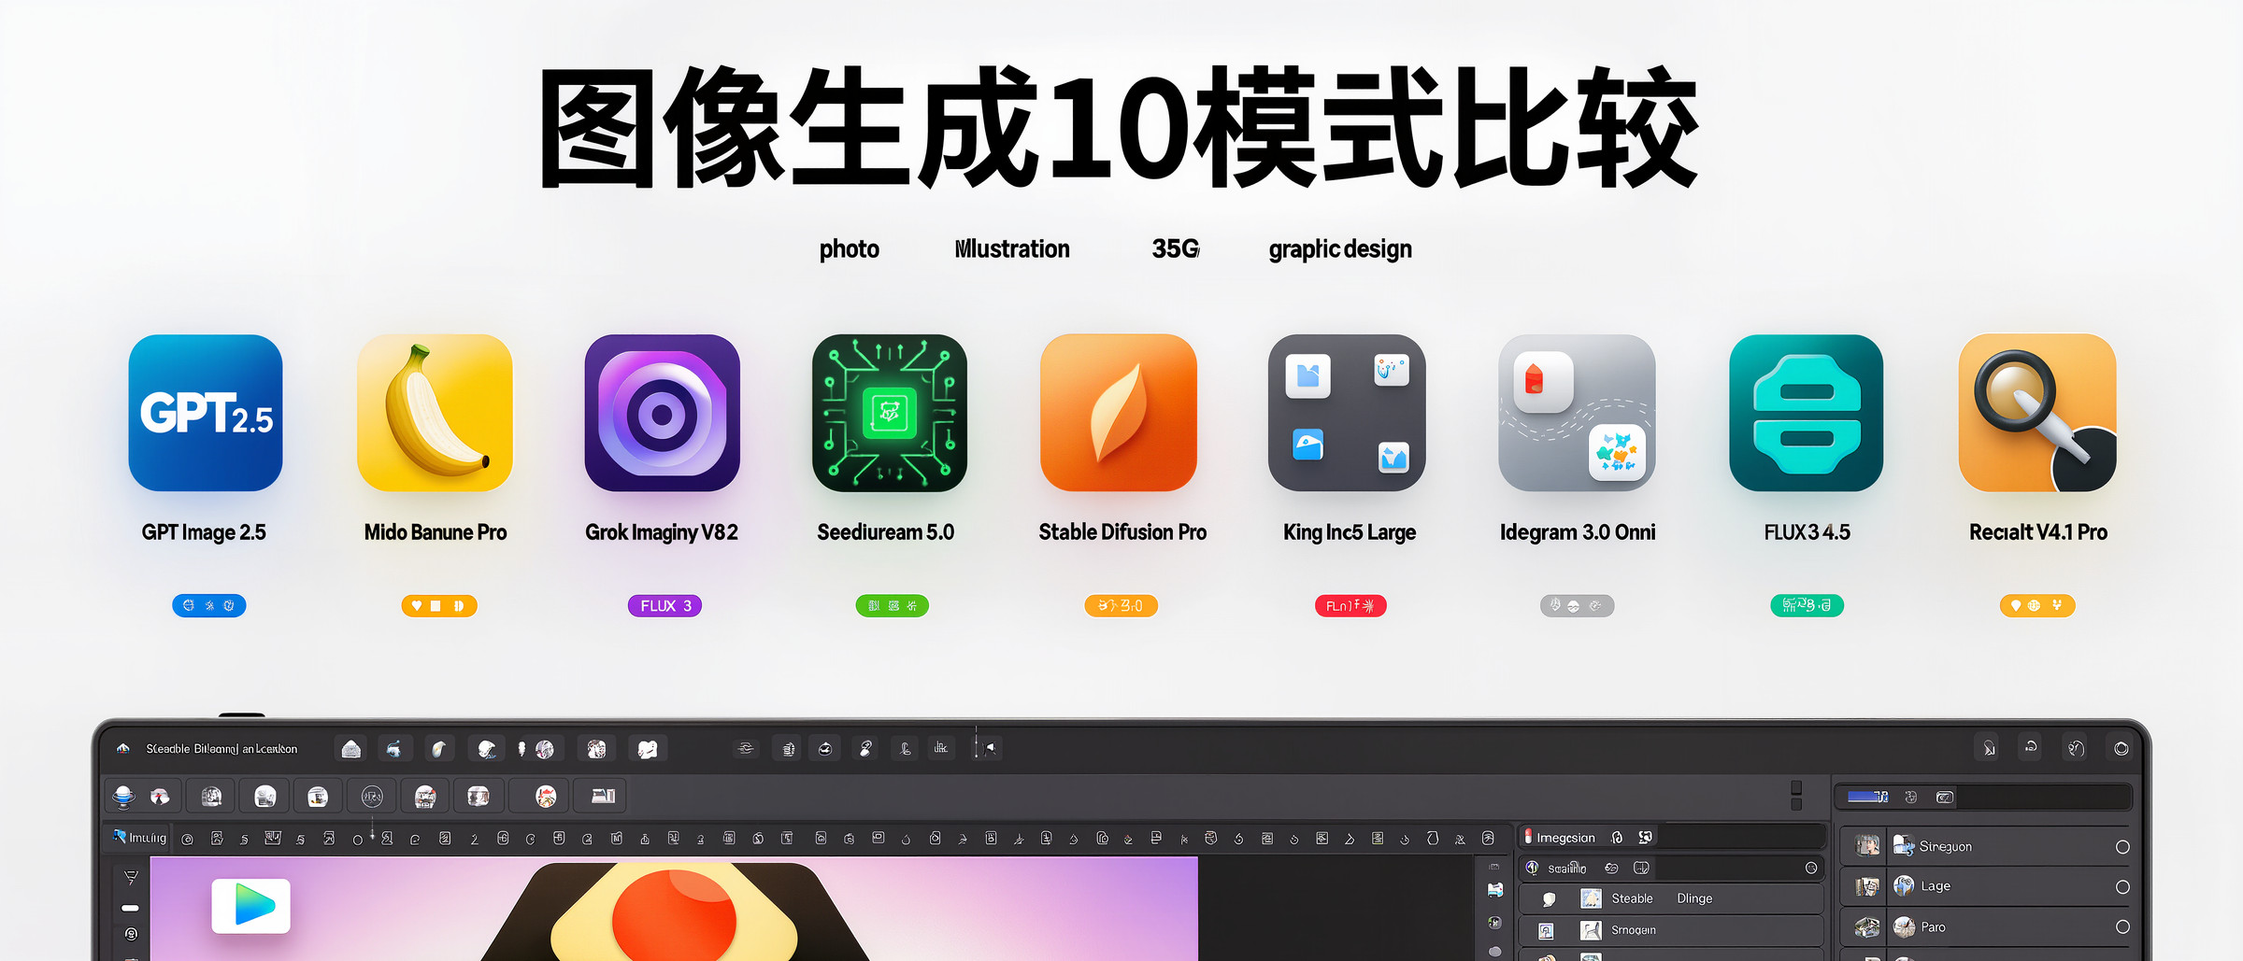Click the purple FLUX 3 badge
The image size is (2243, 961).
(664, 606)
